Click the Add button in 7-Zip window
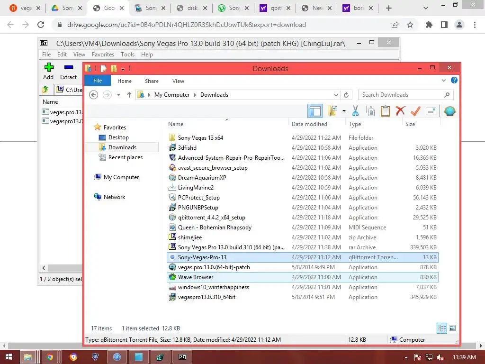The width and height of the screenshot is (485, 364). click(x=48, y=71)
